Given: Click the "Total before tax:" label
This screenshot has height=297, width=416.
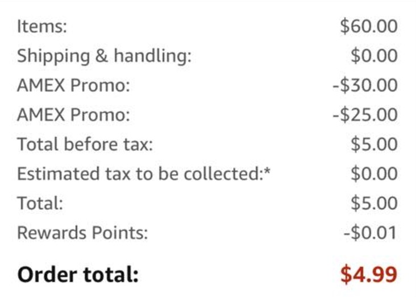Looking at the screenshot, I should click(x=85, y=145).
